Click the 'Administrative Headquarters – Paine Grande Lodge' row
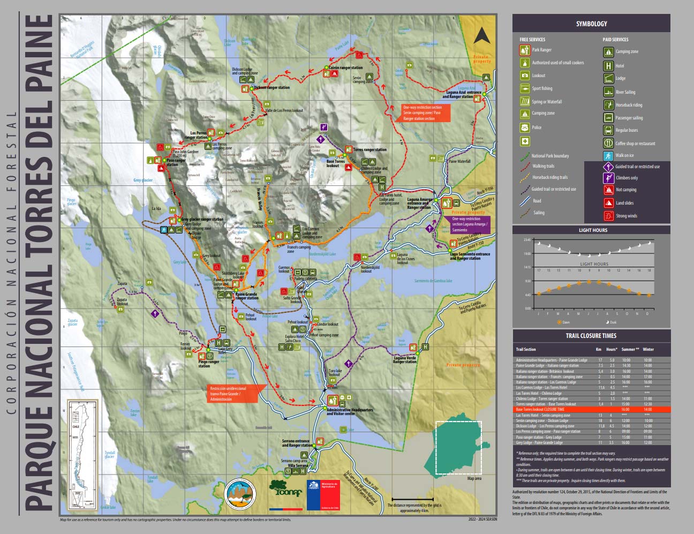The width and height of the screenshot is (694, 534). (592, 360)
